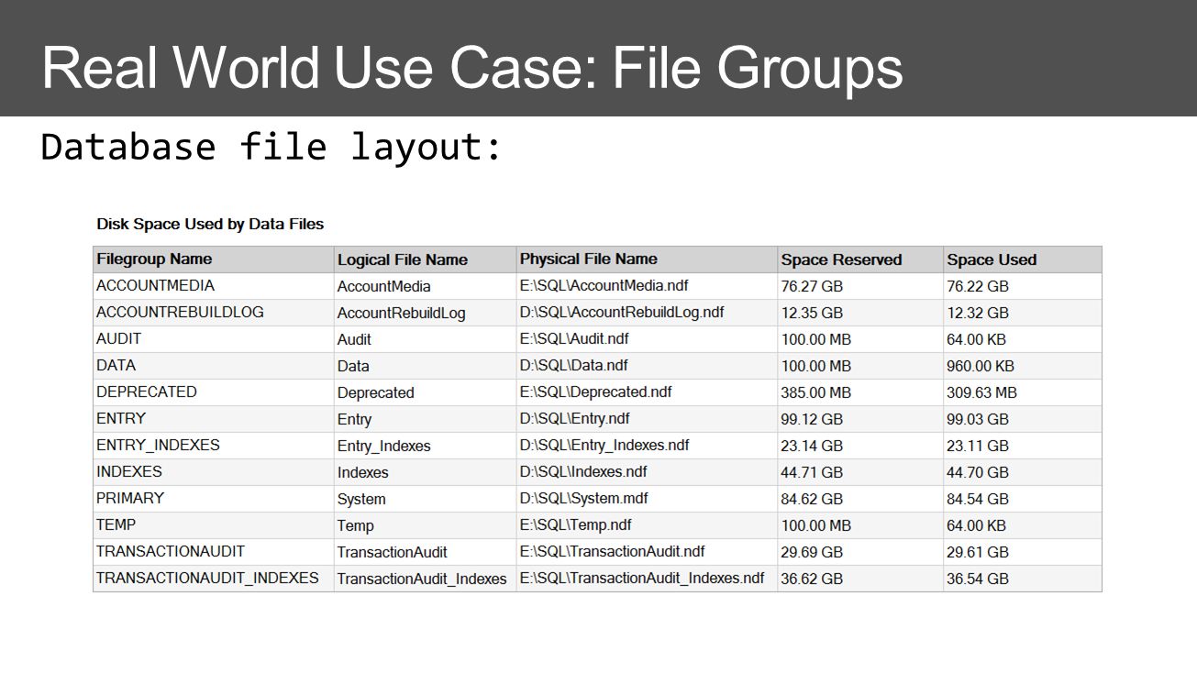
Task: Click path D:\SQL\Indexes.ndf
Action: [x=583, y=472]
